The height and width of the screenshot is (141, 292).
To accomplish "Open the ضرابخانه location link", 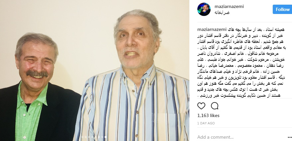I will 222,13.
